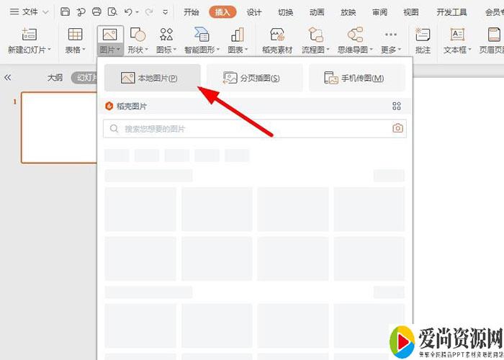This screenshot has height=360, width=504.
Task: Insert a comment with 批注 icon
Action: pos(423,35)
